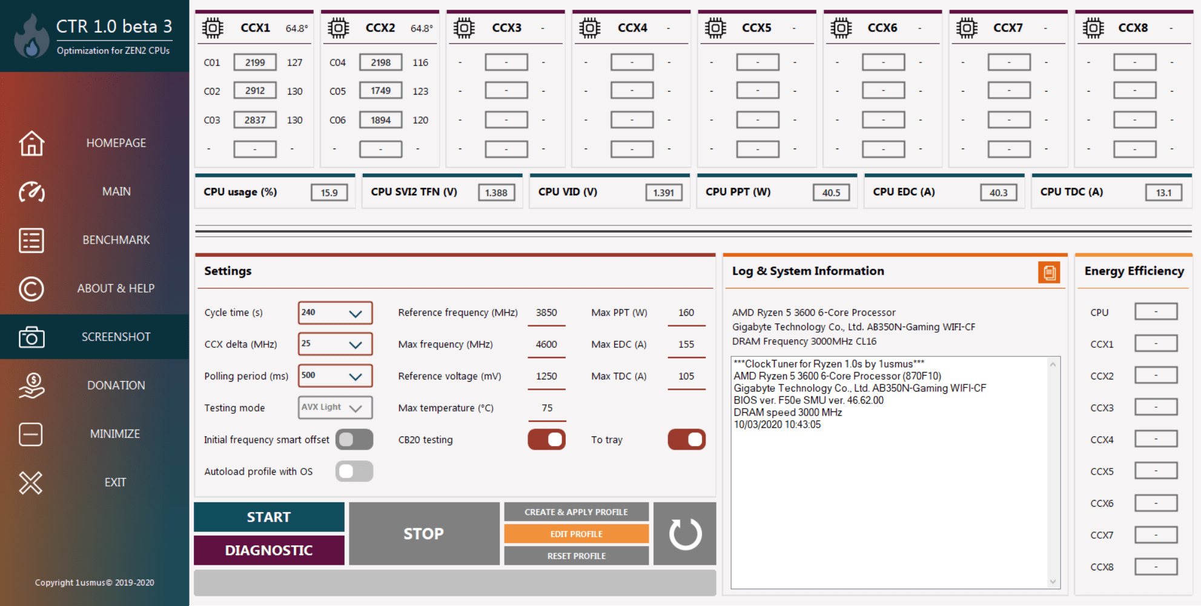Open the Testing mode AVX Light dropdown
Screen dimensions: 1201x606
[335, 407]
